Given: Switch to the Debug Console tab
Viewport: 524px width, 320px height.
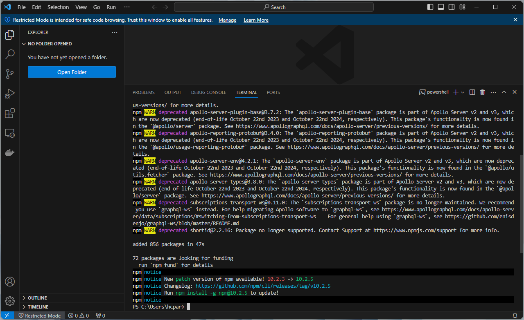Looking at the screenshot, I should click(208, 92).
